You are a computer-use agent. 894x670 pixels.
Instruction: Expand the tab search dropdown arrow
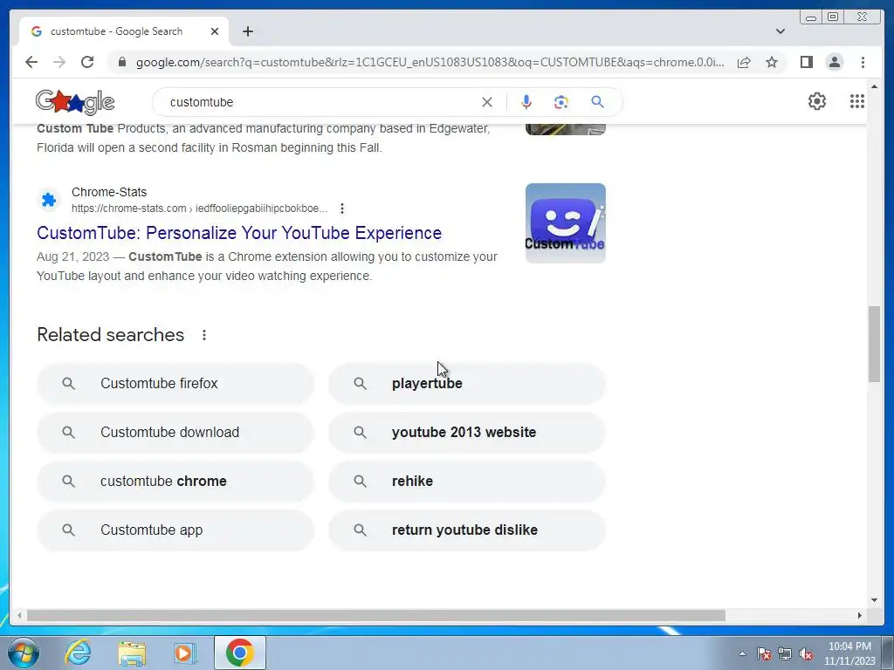click(x=780, y=31)
